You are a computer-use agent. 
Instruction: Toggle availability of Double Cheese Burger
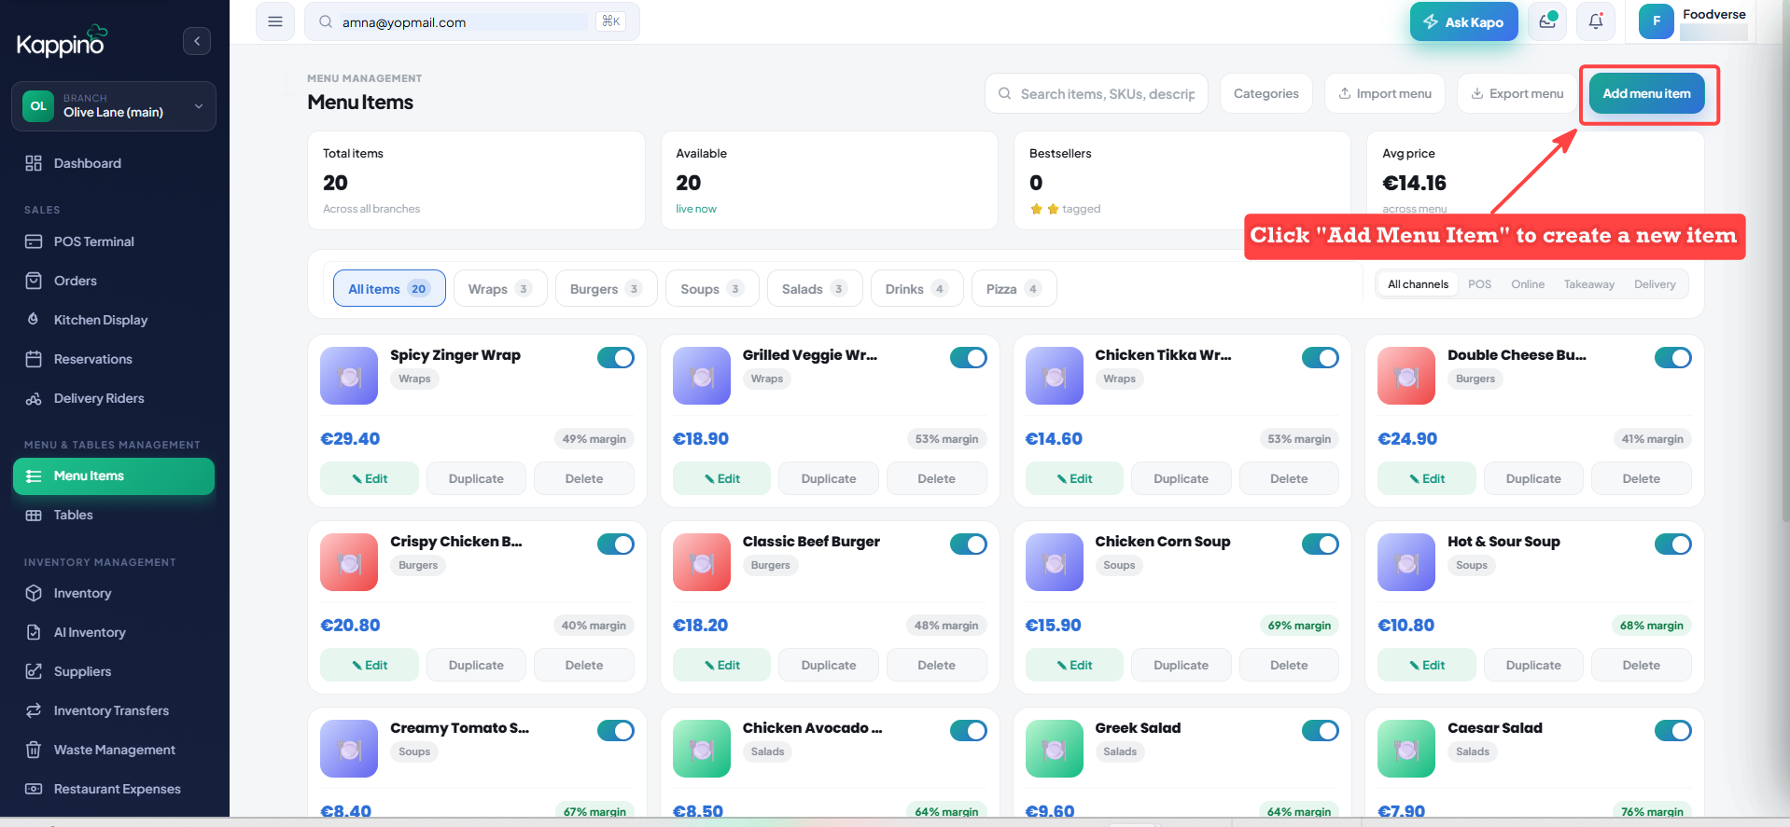(x=1673, y=358)
